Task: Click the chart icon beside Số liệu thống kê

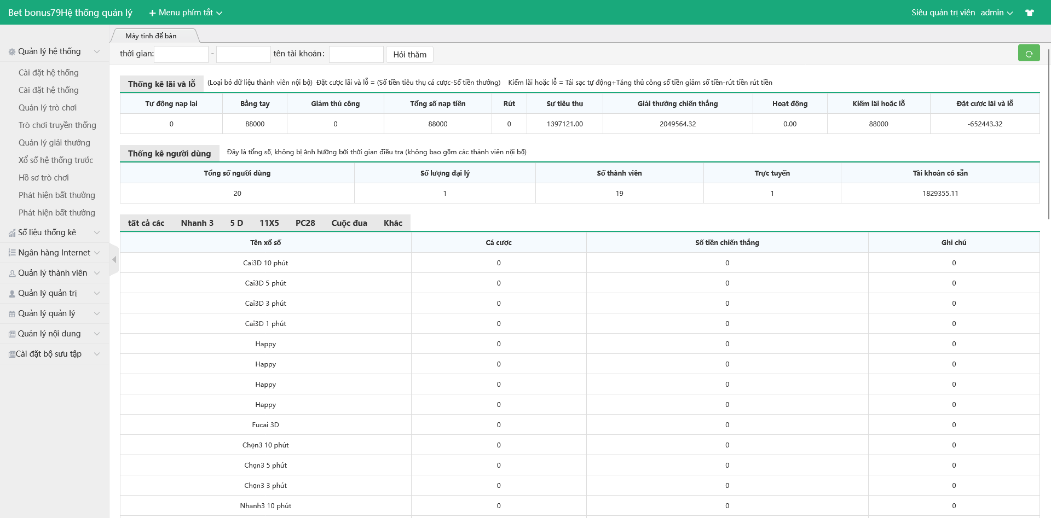Action: click(12, 233)
